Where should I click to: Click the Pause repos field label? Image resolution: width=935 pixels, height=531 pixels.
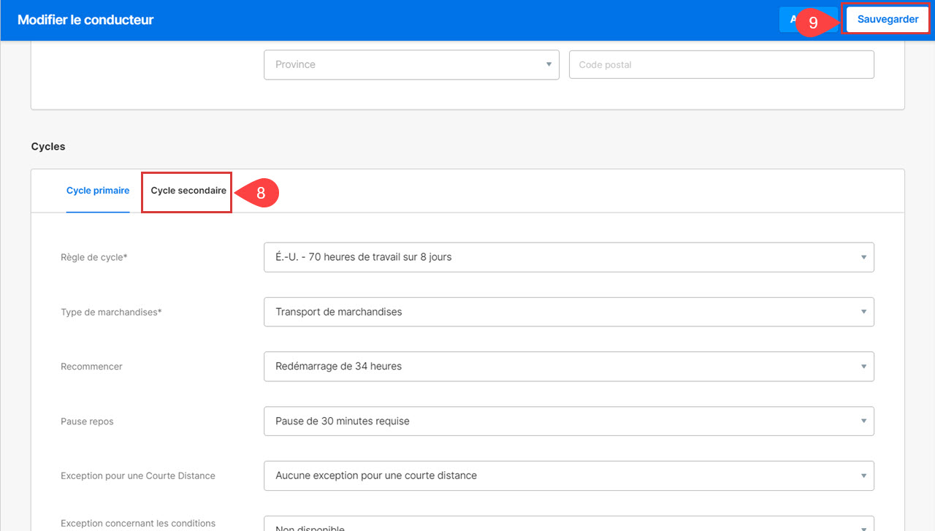click(87, 421)
